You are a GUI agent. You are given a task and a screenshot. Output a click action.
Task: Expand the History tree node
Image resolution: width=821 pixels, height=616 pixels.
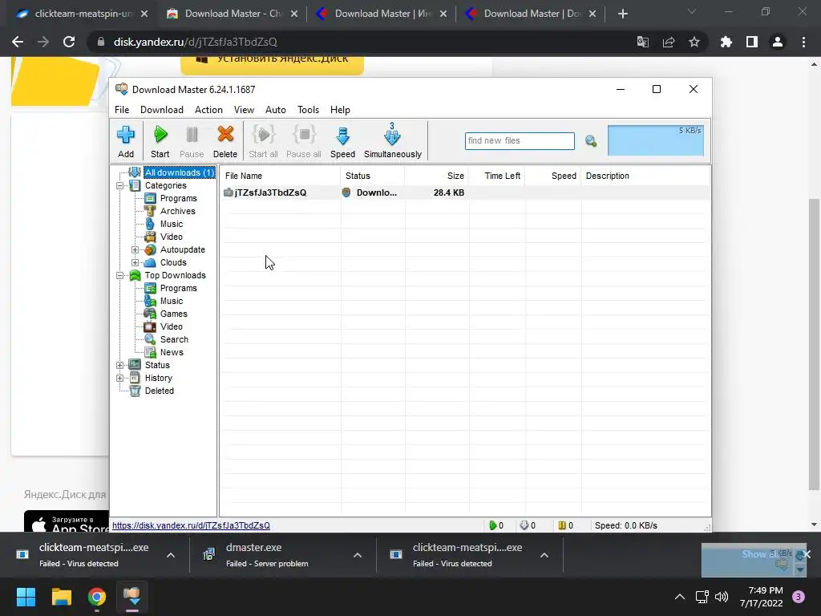point(120,379)
